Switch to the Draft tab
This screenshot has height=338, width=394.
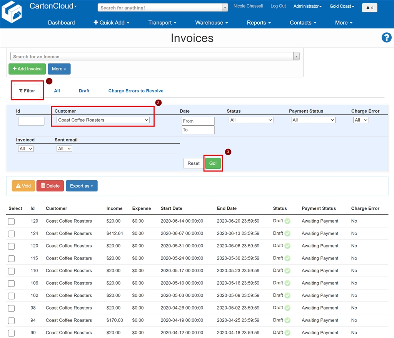[x=84, y=91]
